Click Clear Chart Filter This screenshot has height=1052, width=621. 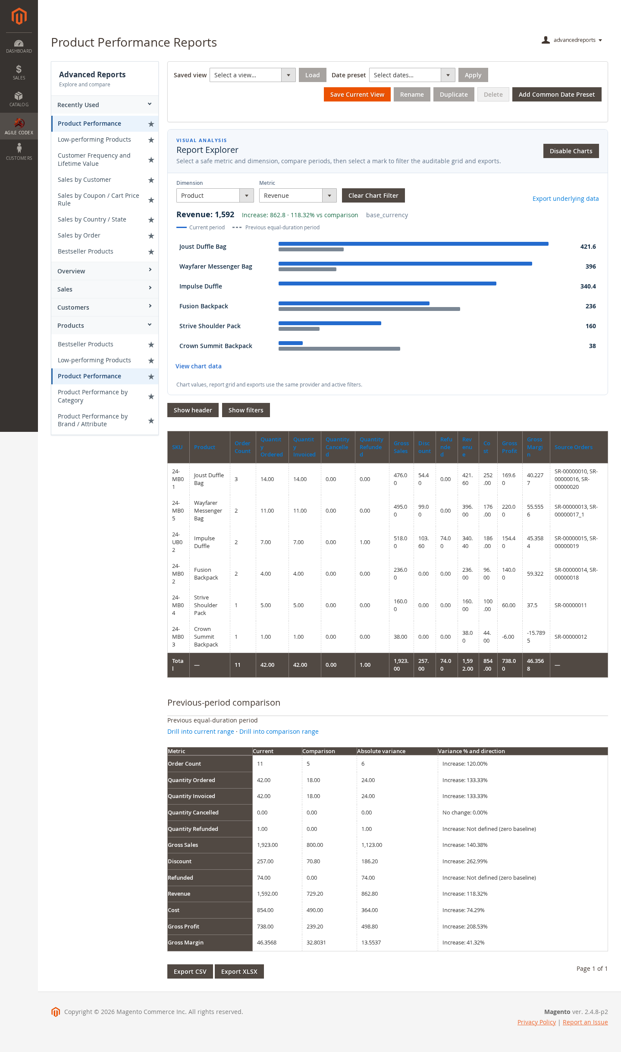pyautogui.click(x=373, y=196)
